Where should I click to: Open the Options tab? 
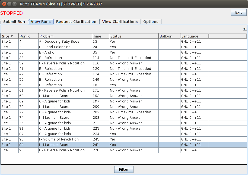point(151,22)
